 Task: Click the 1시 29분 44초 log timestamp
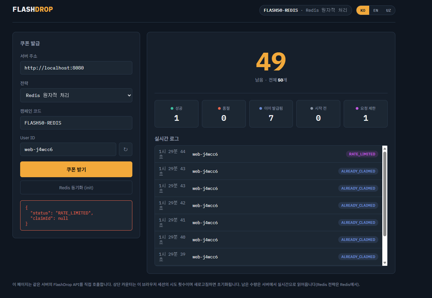(x=172, y=154)
